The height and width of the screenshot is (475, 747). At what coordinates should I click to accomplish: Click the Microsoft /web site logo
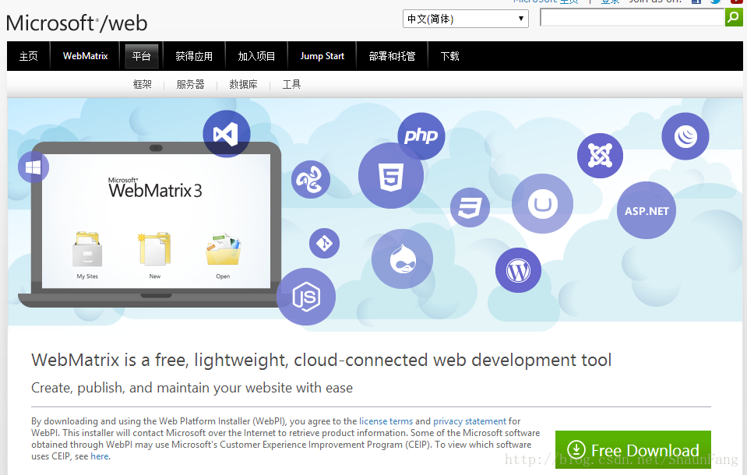click(x=76, y=23)
